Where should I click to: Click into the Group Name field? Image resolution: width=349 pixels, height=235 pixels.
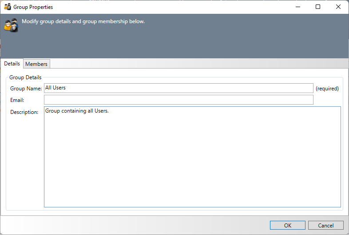[178, 88]
